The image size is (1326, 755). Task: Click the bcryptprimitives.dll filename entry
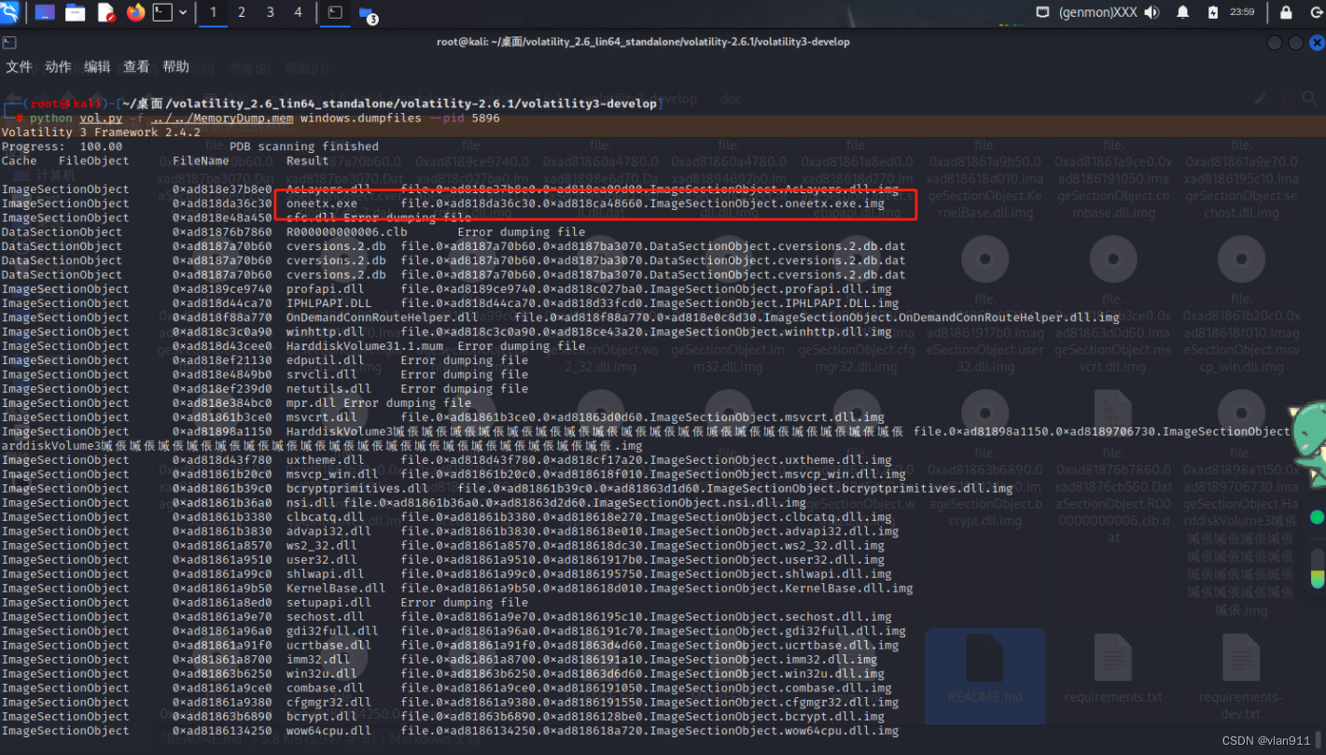(357, 488)
